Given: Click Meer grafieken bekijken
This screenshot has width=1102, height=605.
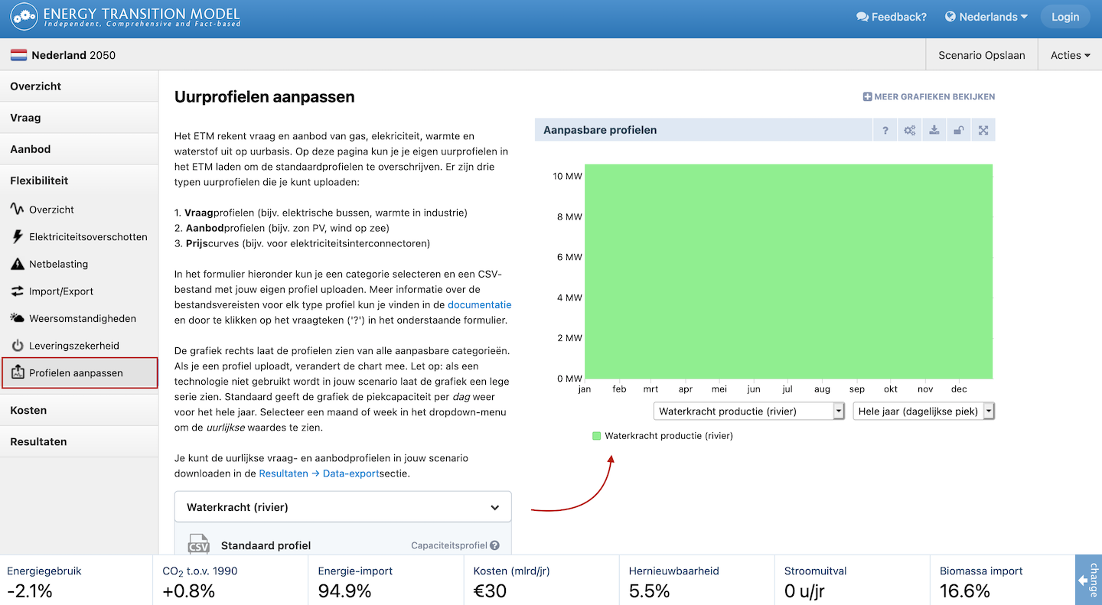Looking at the screenshot, I should [929, 97].
